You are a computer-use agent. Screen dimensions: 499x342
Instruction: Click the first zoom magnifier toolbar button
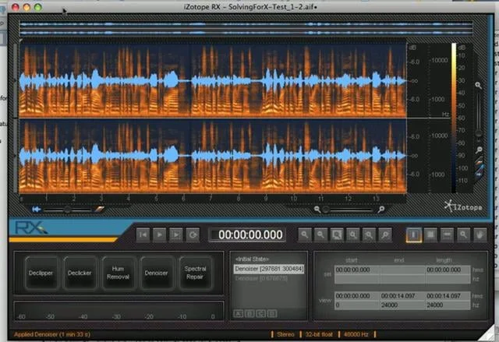click(x=305, y=234)
